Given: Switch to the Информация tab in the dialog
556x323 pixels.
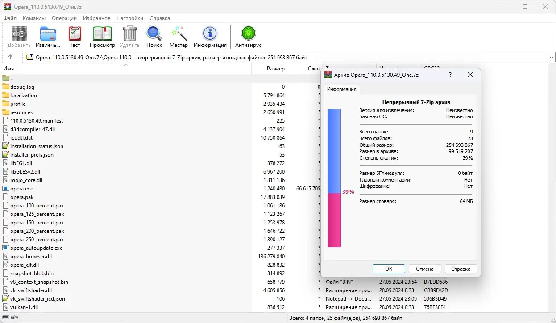Looking at the screenshot, I should point(342,89).
